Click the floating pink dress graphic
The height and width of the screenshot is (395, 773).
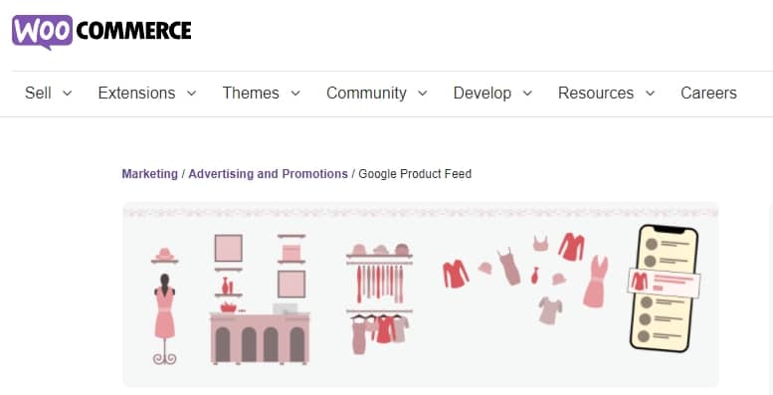596,282
